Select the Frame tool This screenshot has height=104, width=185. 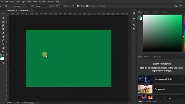pos(3,22)
